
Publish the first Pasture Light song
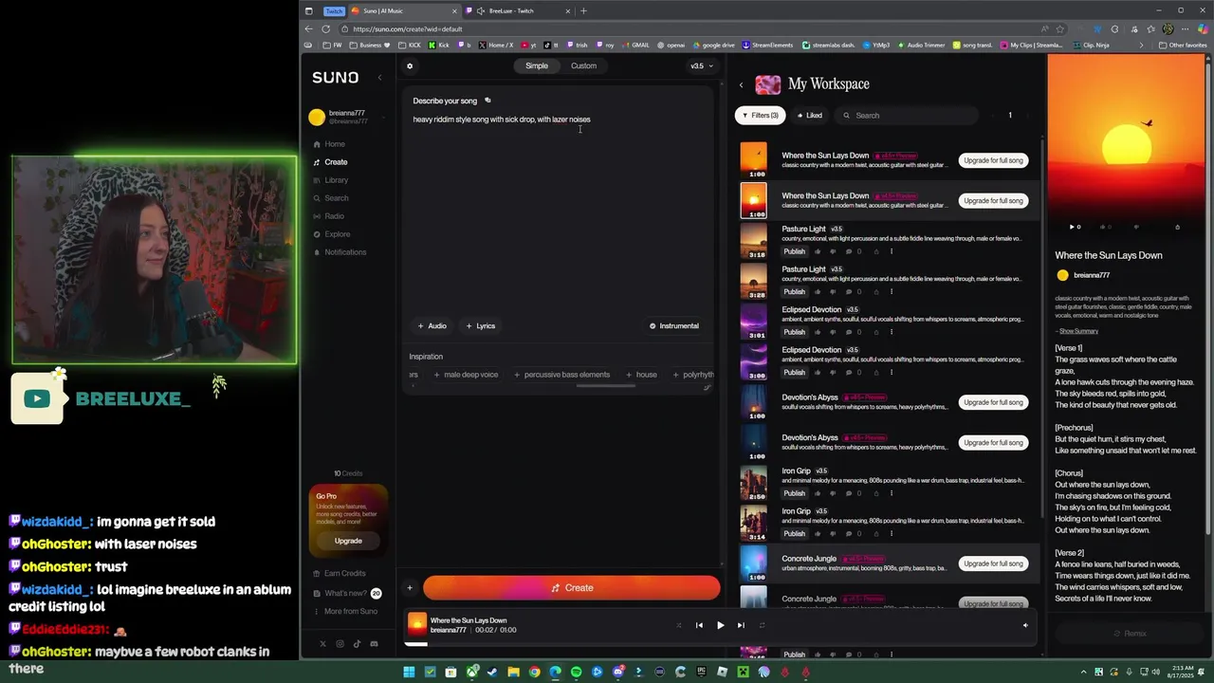795,251
